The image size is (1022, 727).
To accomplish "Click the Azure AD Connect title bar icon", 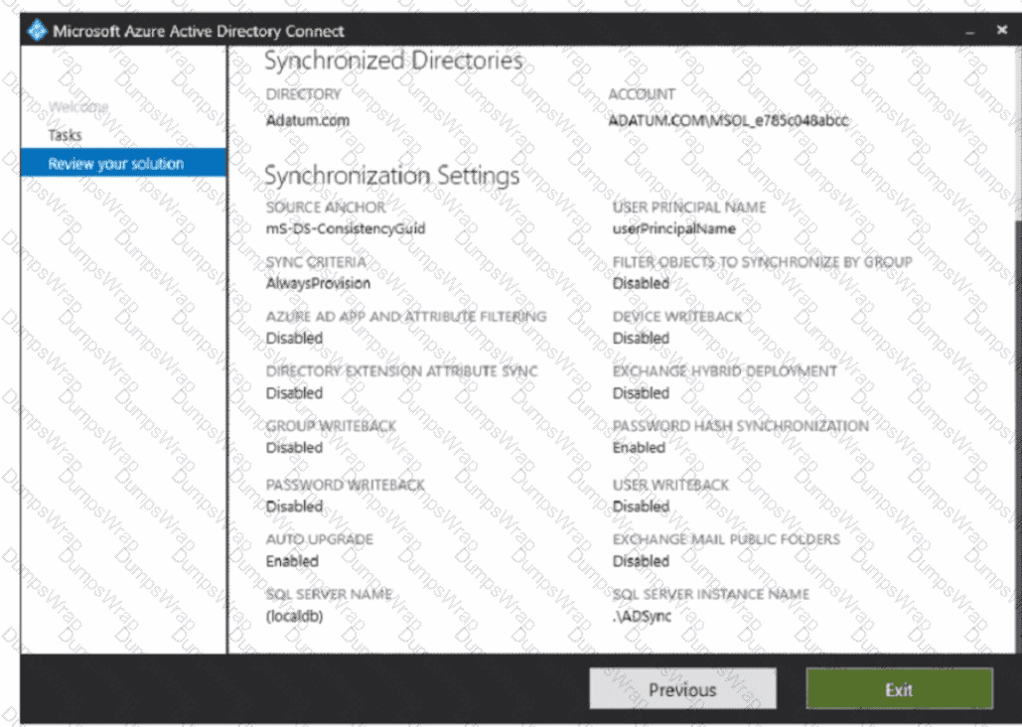I will coord(37,31).
